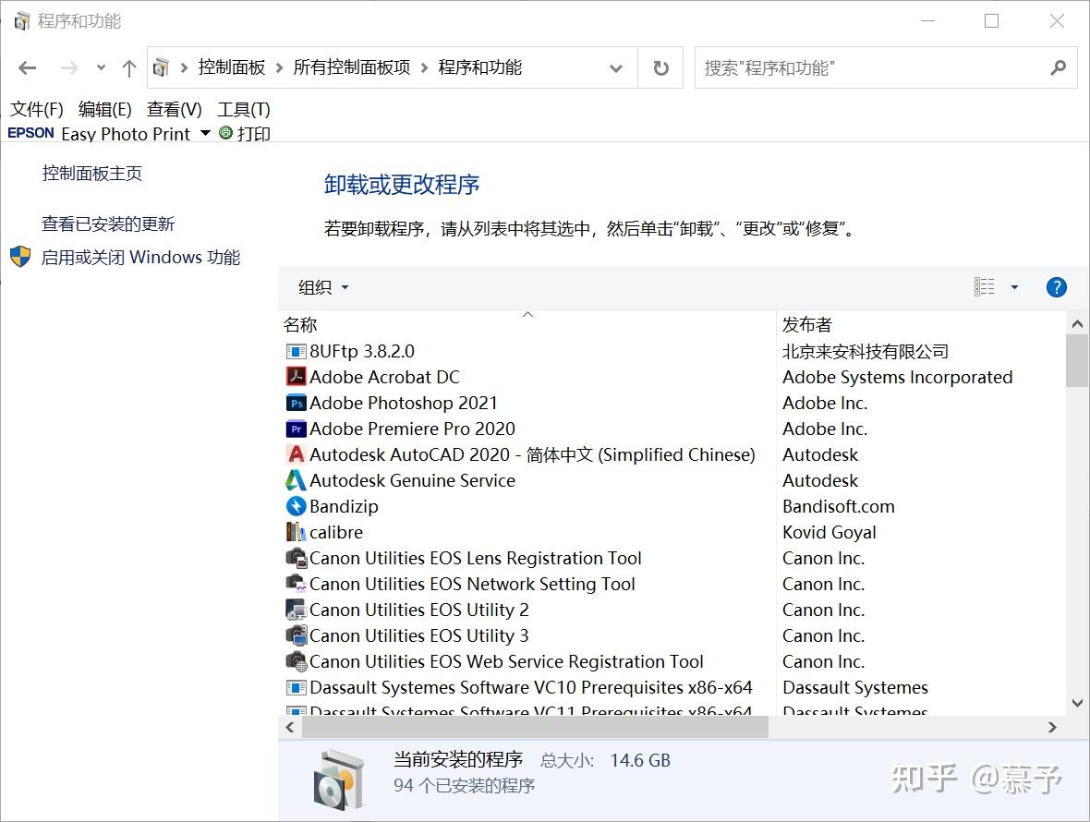This screenshot has width=1090, height=822.
Task: Click the Adobe Premiere Pro 2020 Pr icon
Action: [x=297, y=429]
